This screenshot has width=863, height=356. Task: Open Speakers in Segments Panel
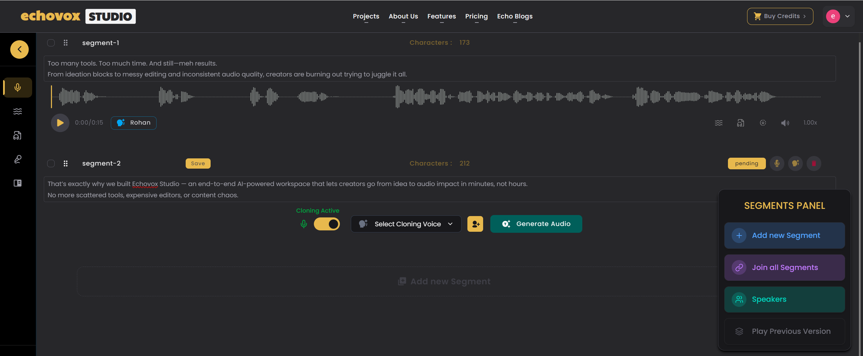point(784,299)
